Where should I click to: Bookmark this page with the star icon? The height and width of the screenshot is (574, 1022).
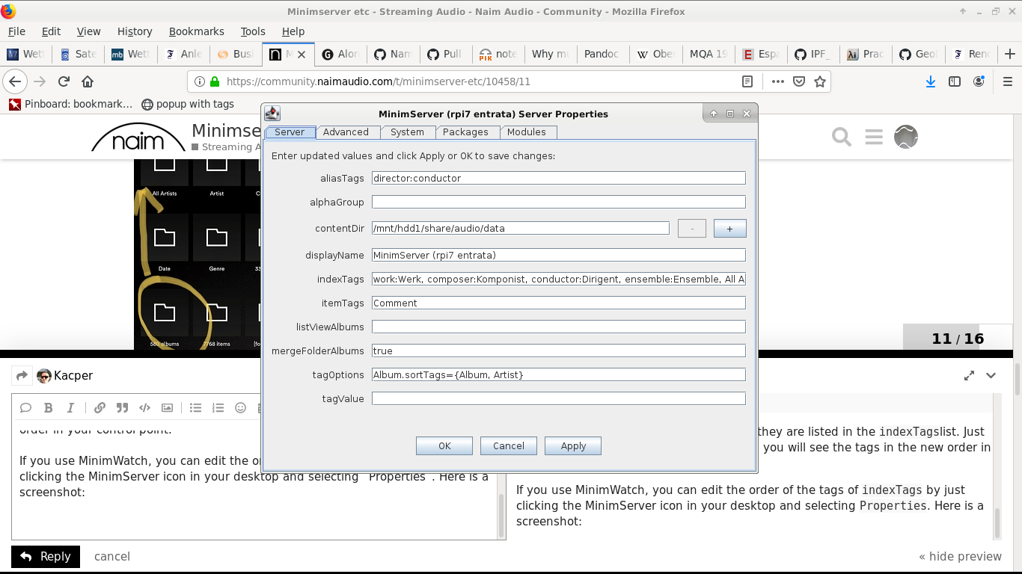pos(820,81)
